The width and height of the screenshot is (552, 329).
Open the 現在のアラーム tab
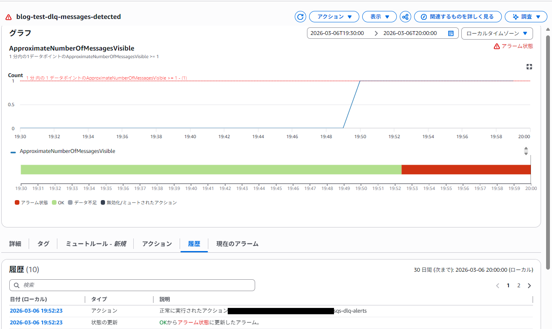pyautogui.click(x=237, y=244)
